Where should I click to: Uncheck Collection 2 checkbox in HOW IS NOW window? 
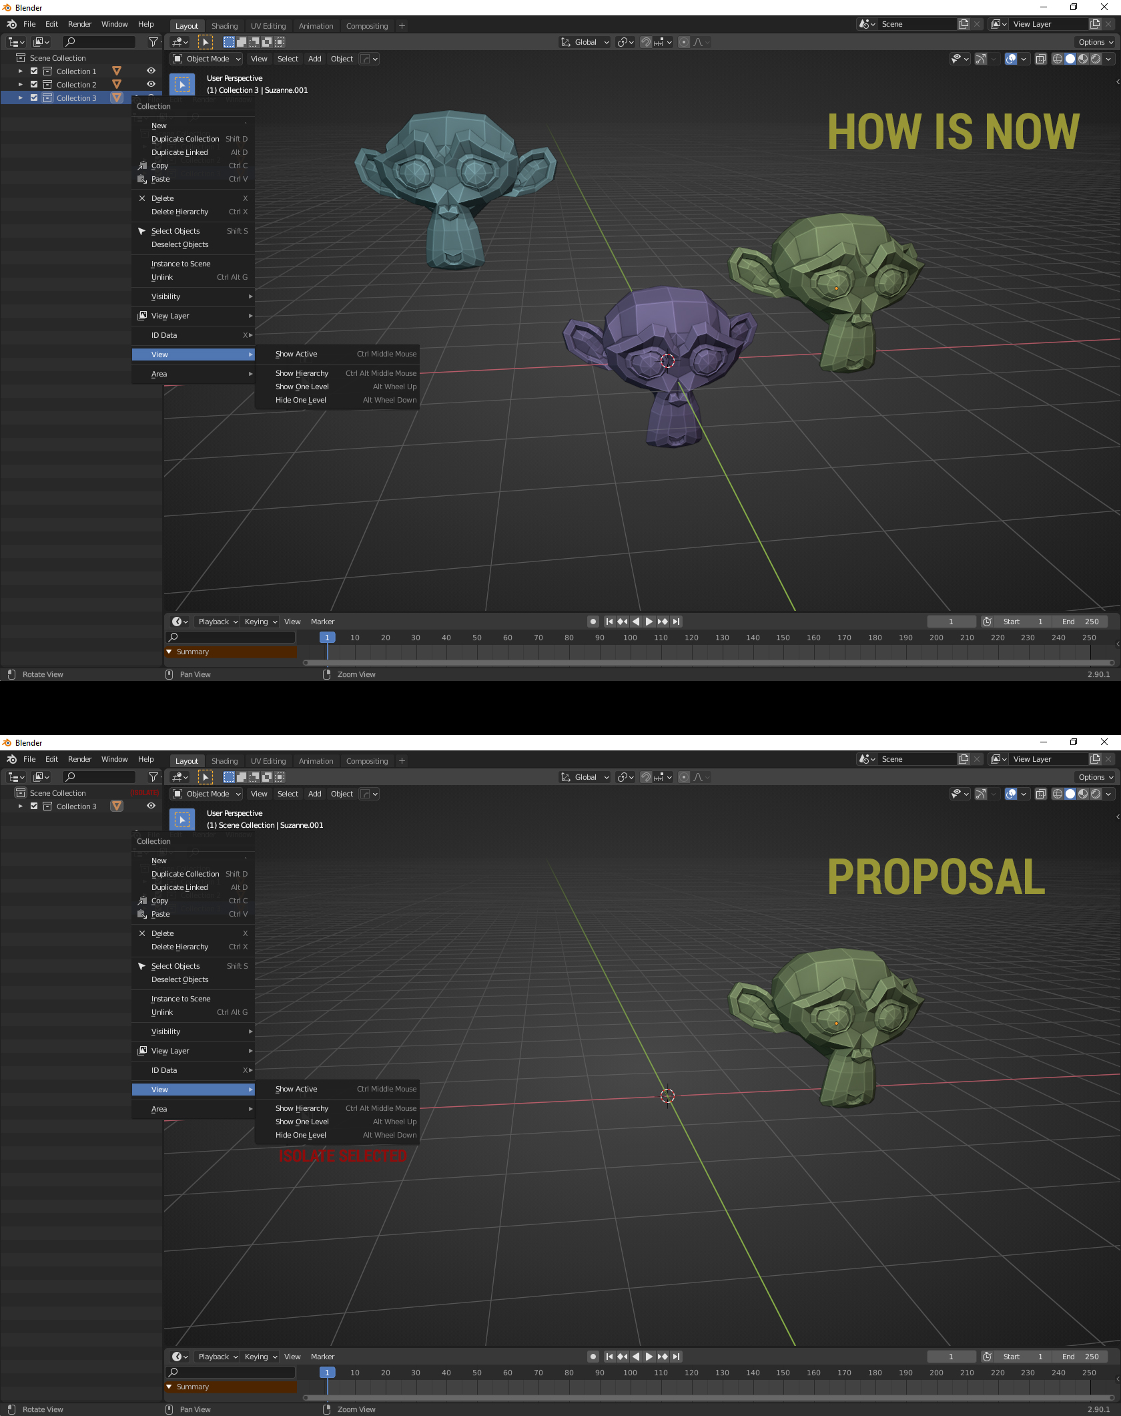pos(34,84)
